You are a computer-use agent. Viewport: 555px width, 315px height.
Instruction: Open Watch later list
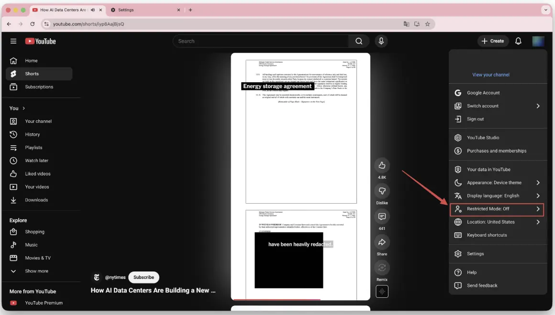[x=39, y=161]
